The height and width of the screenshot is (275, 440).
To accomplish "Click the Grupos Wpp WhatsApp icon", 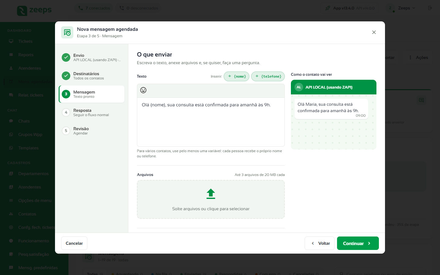I will click(11, 134).
